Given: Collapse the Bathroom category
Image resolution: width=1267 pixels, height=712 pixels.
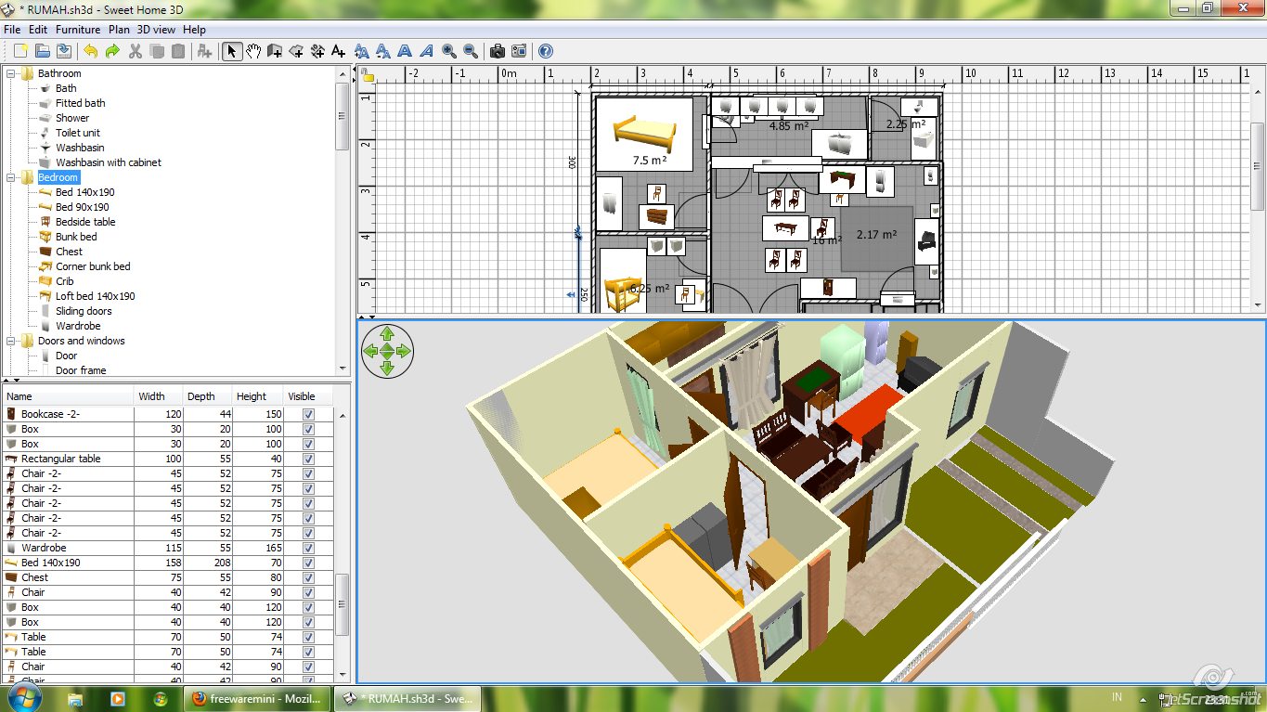Looking at the screenshot, I should click(11, 73).
